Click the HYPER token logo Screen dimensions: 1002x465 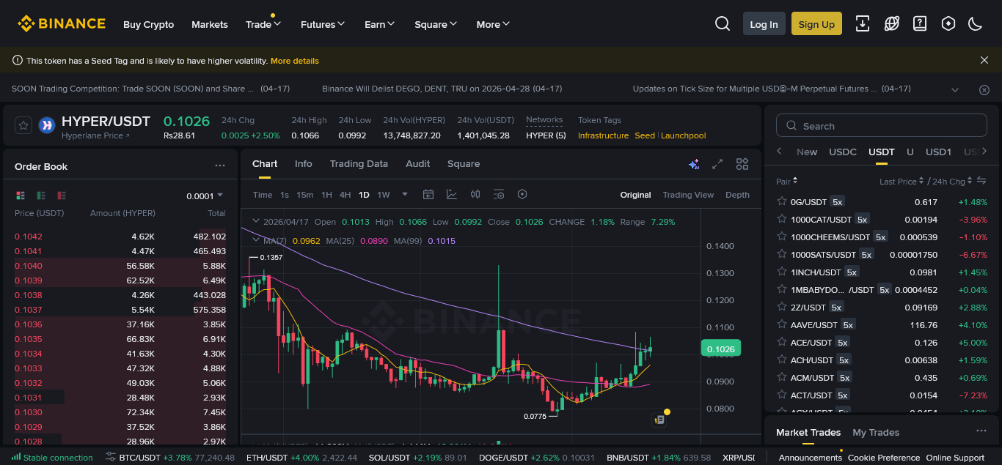(x=47, y=125)
